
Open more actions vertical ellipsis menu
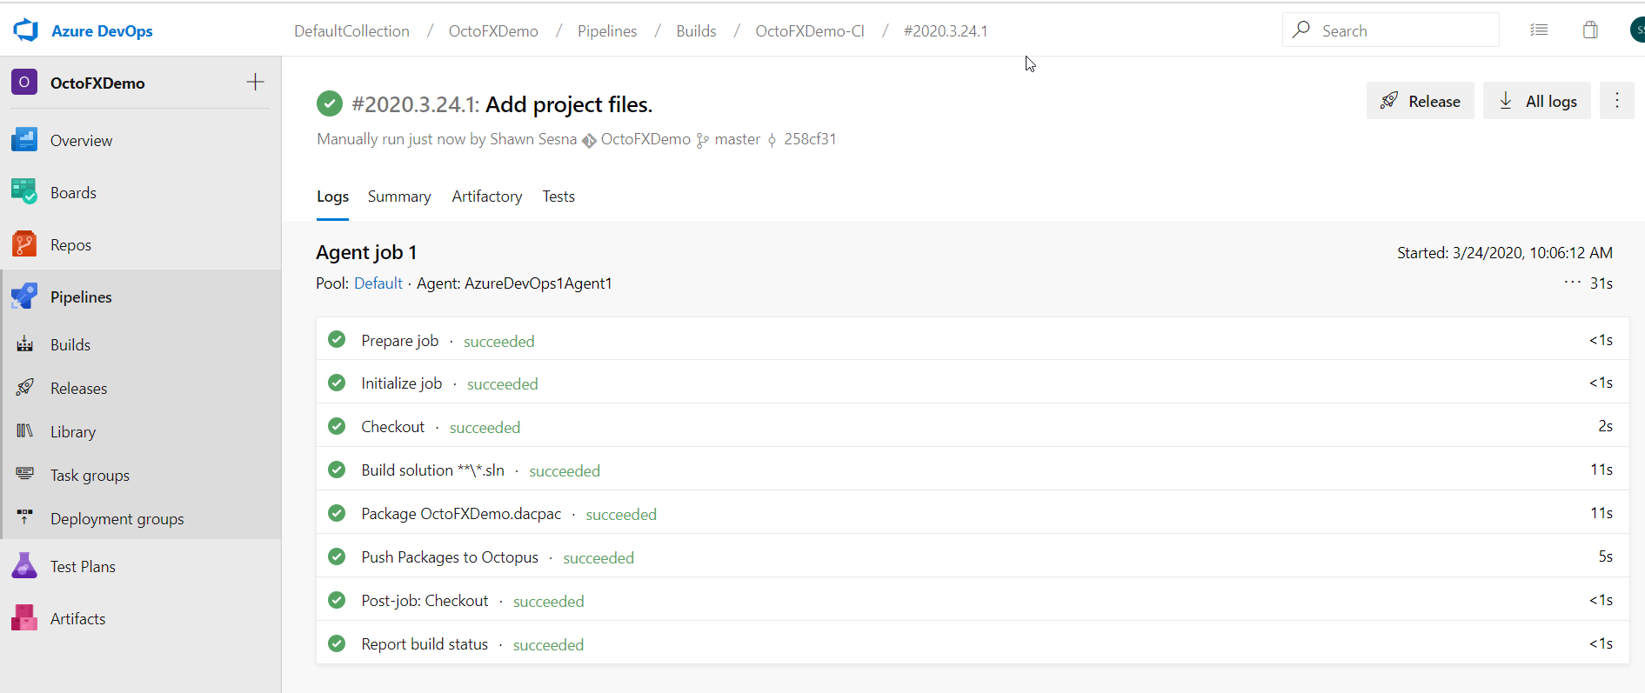click(1616, 101)
